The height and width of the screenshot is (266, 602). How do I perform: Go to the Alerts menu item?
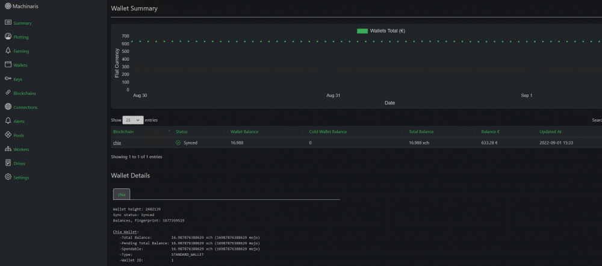tap(19, 122)
